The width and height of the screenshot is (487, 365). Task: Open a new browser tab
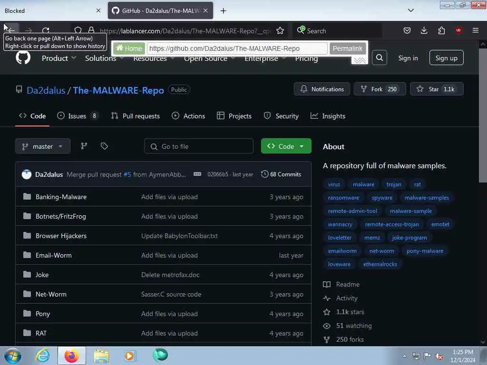(x=223, y=11)
